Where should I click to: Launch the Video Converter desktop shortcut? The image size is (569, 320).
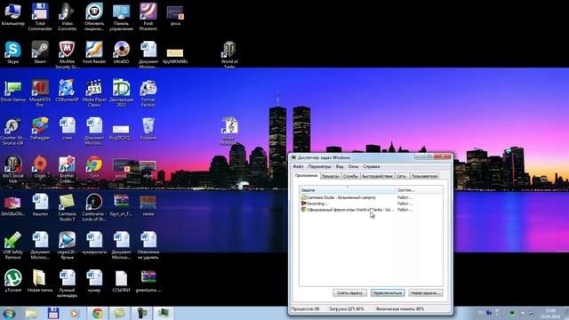(68, 17)
